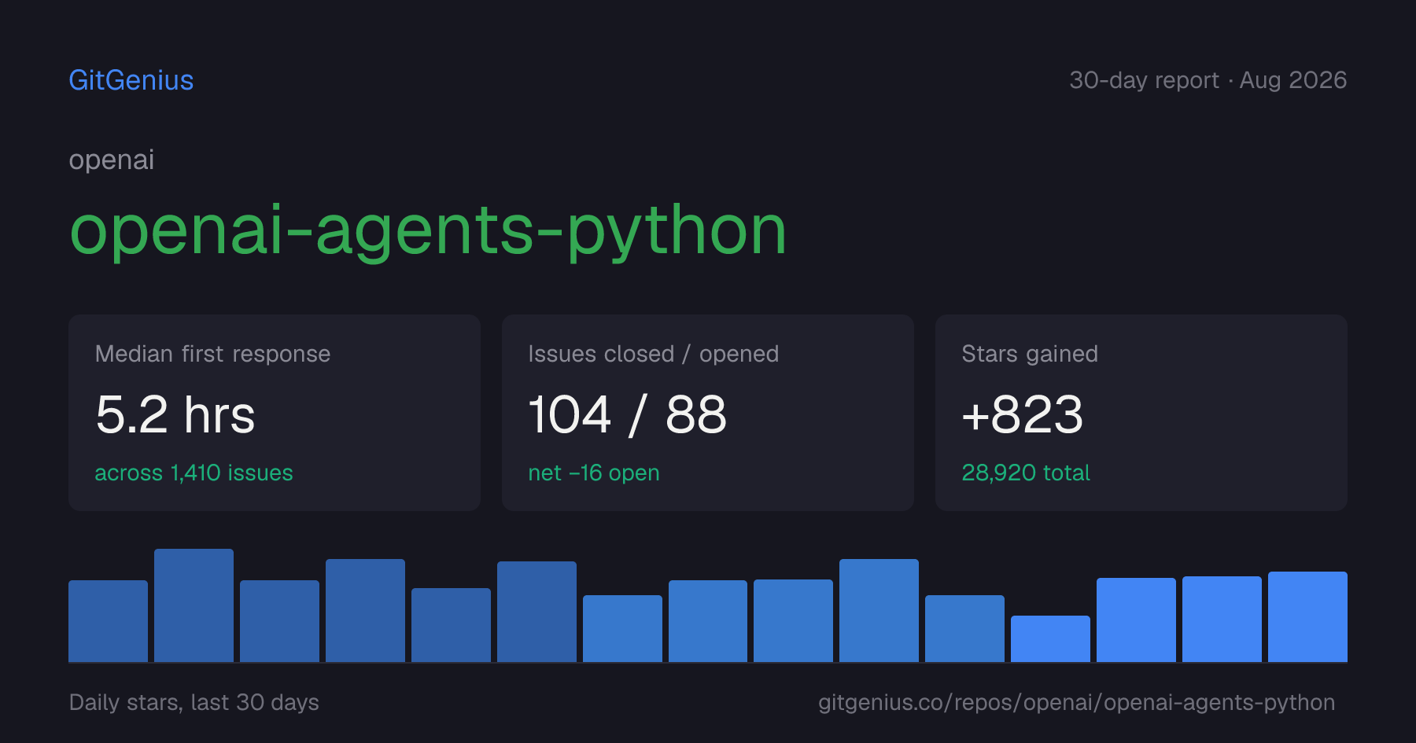Screen dimensions: 1416x743
Task: Click the GitGenius brand link
Action: [131, 80]
